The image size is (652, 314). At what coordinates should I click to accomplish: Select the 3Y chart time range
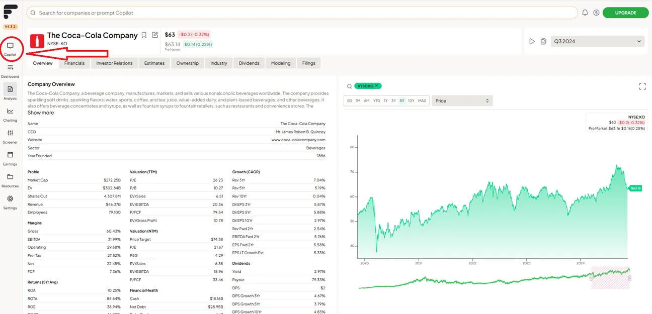tap(394, 101)
